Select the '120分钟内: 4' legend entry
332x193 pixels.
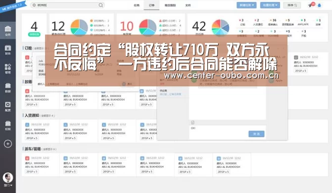(x=100, y=30)
